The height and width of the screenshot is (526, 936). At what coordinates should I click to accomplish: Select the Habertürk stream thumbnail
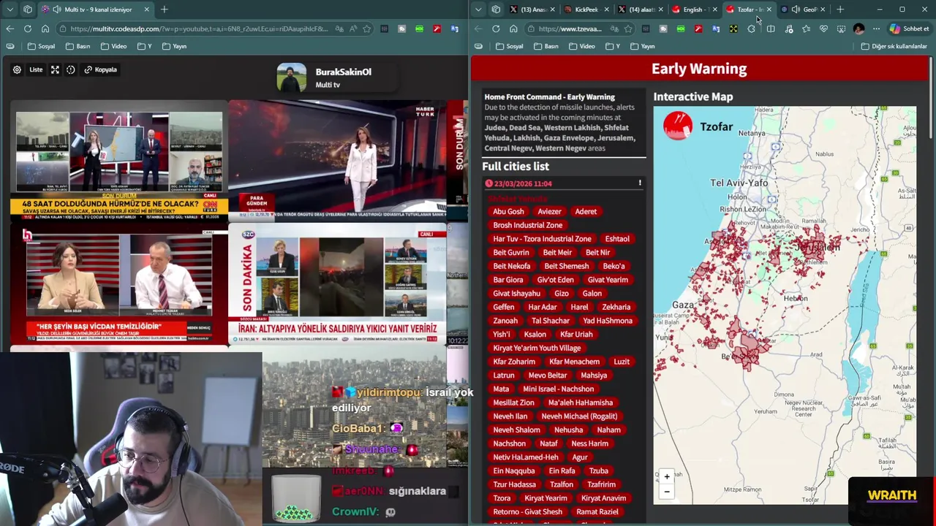[337, 159]
